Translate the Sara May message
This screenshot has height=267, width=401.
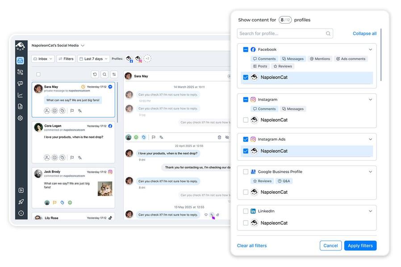[80, 111]
